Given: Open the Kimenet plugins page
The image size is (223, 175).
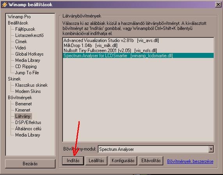Looking at the screenshot, I should click(23, 110).
